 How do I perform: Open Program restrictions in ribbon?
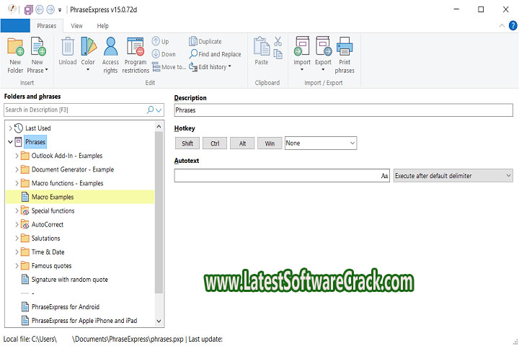point(135,48)
